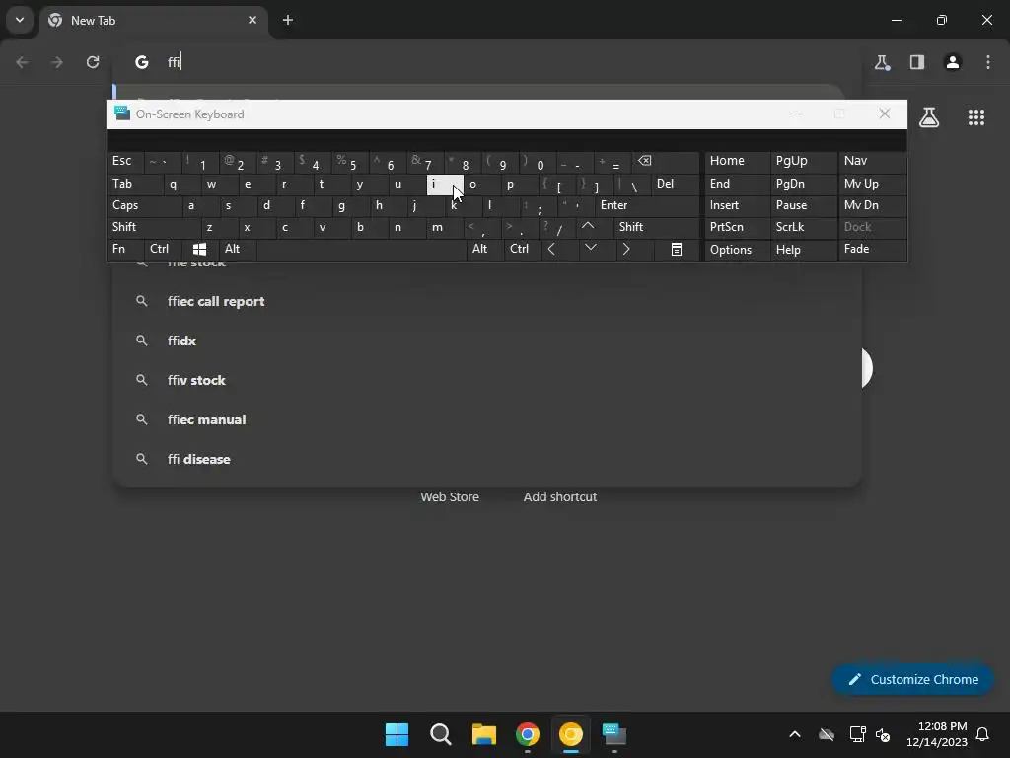Screen dimensions: 1010x758
Task: Open clock showing 12:08 PM in taskbar
Action: (937, 734)
